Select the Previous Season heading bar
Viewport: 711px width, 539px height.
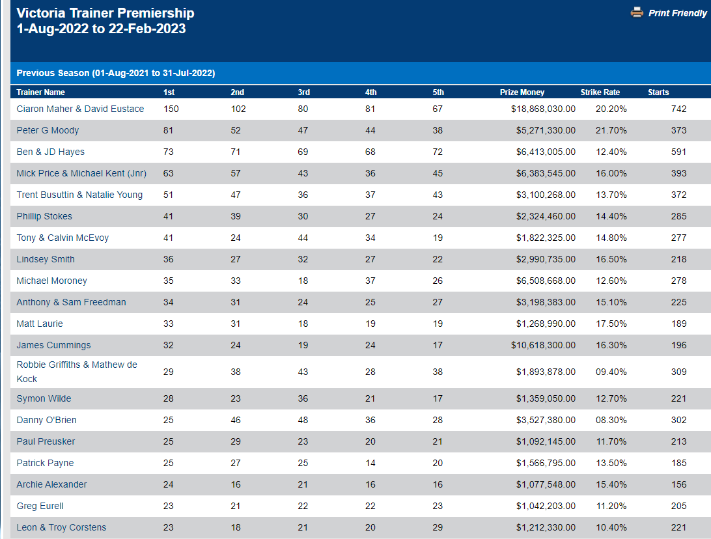coord(116,73)
